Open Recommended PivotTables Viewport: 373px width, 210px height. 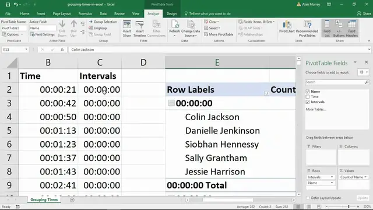[x=307, y=29]
